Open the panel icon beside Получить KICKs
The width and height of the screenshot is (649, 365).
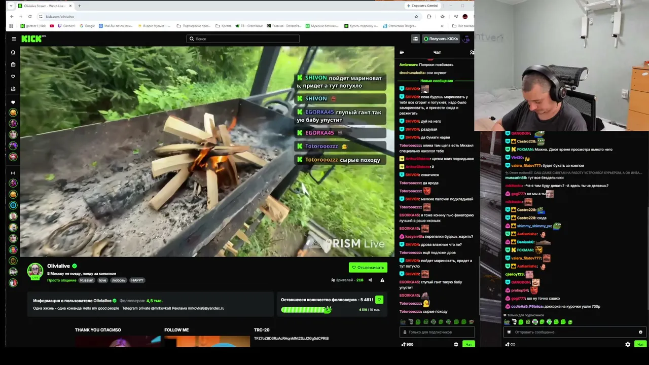click(x=415, y=39)
